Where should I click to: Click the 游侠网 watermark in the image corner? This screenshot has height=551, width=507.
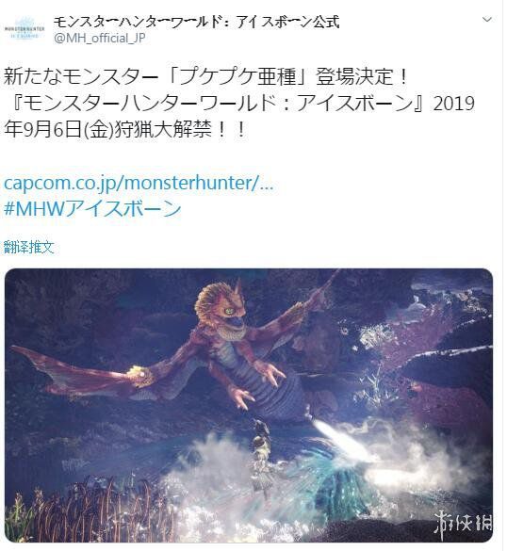click(463, 525)
